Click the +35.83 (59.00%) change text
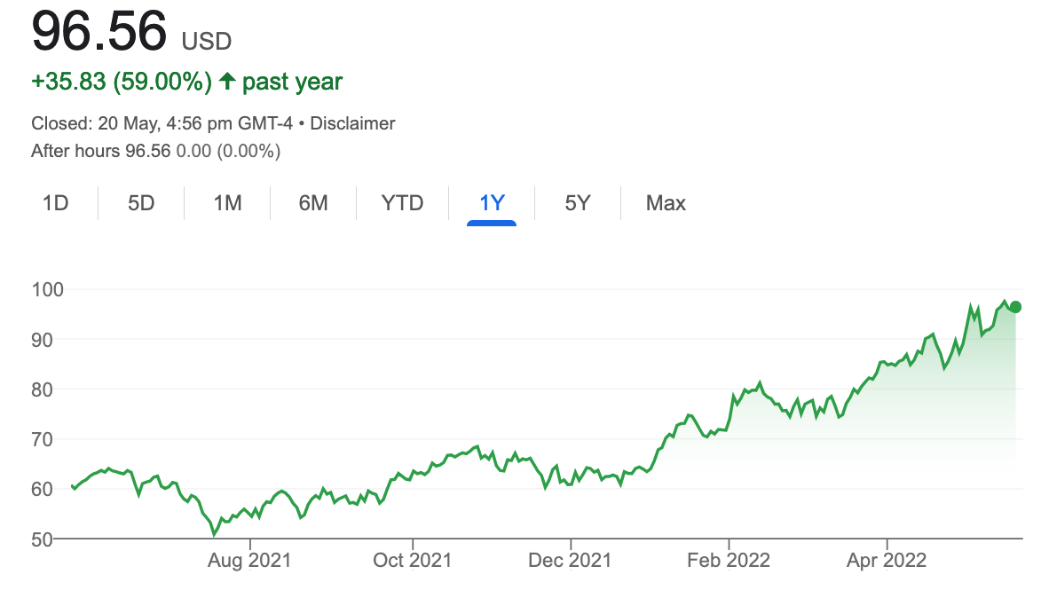Viewport: 1041px width, 598px height. pyautogui.click(x=122, y=83)
